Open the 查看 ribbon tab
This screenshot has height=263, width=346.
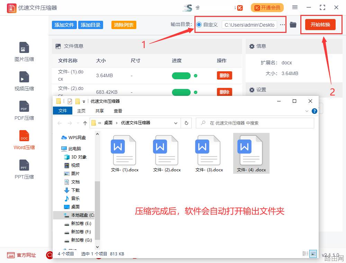pos(118,111)
